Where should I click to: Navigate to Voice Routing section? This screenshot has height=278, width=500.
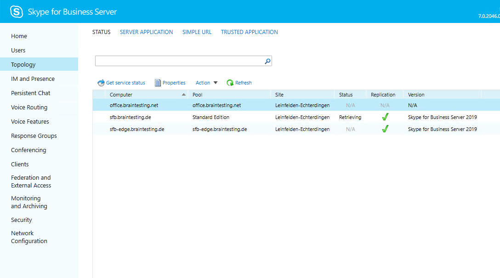pyautogui.click(x=29, y=108)
